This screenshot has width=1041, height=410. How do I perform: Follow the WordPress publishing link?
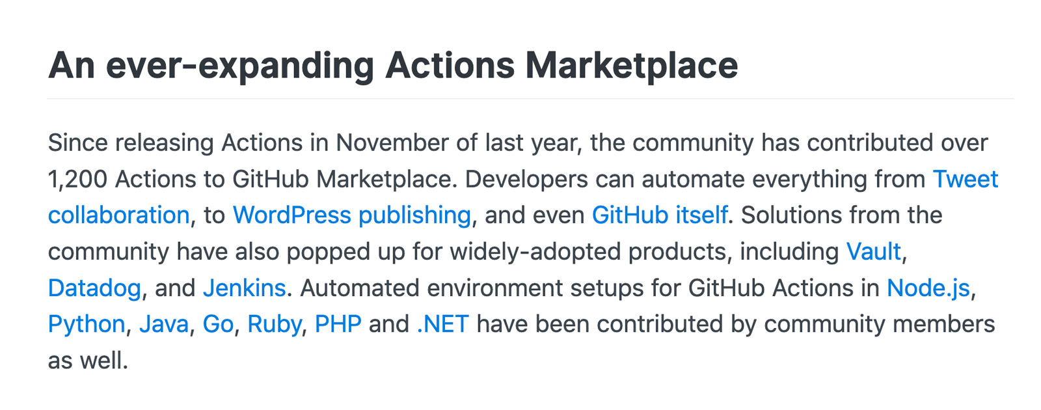351,215
